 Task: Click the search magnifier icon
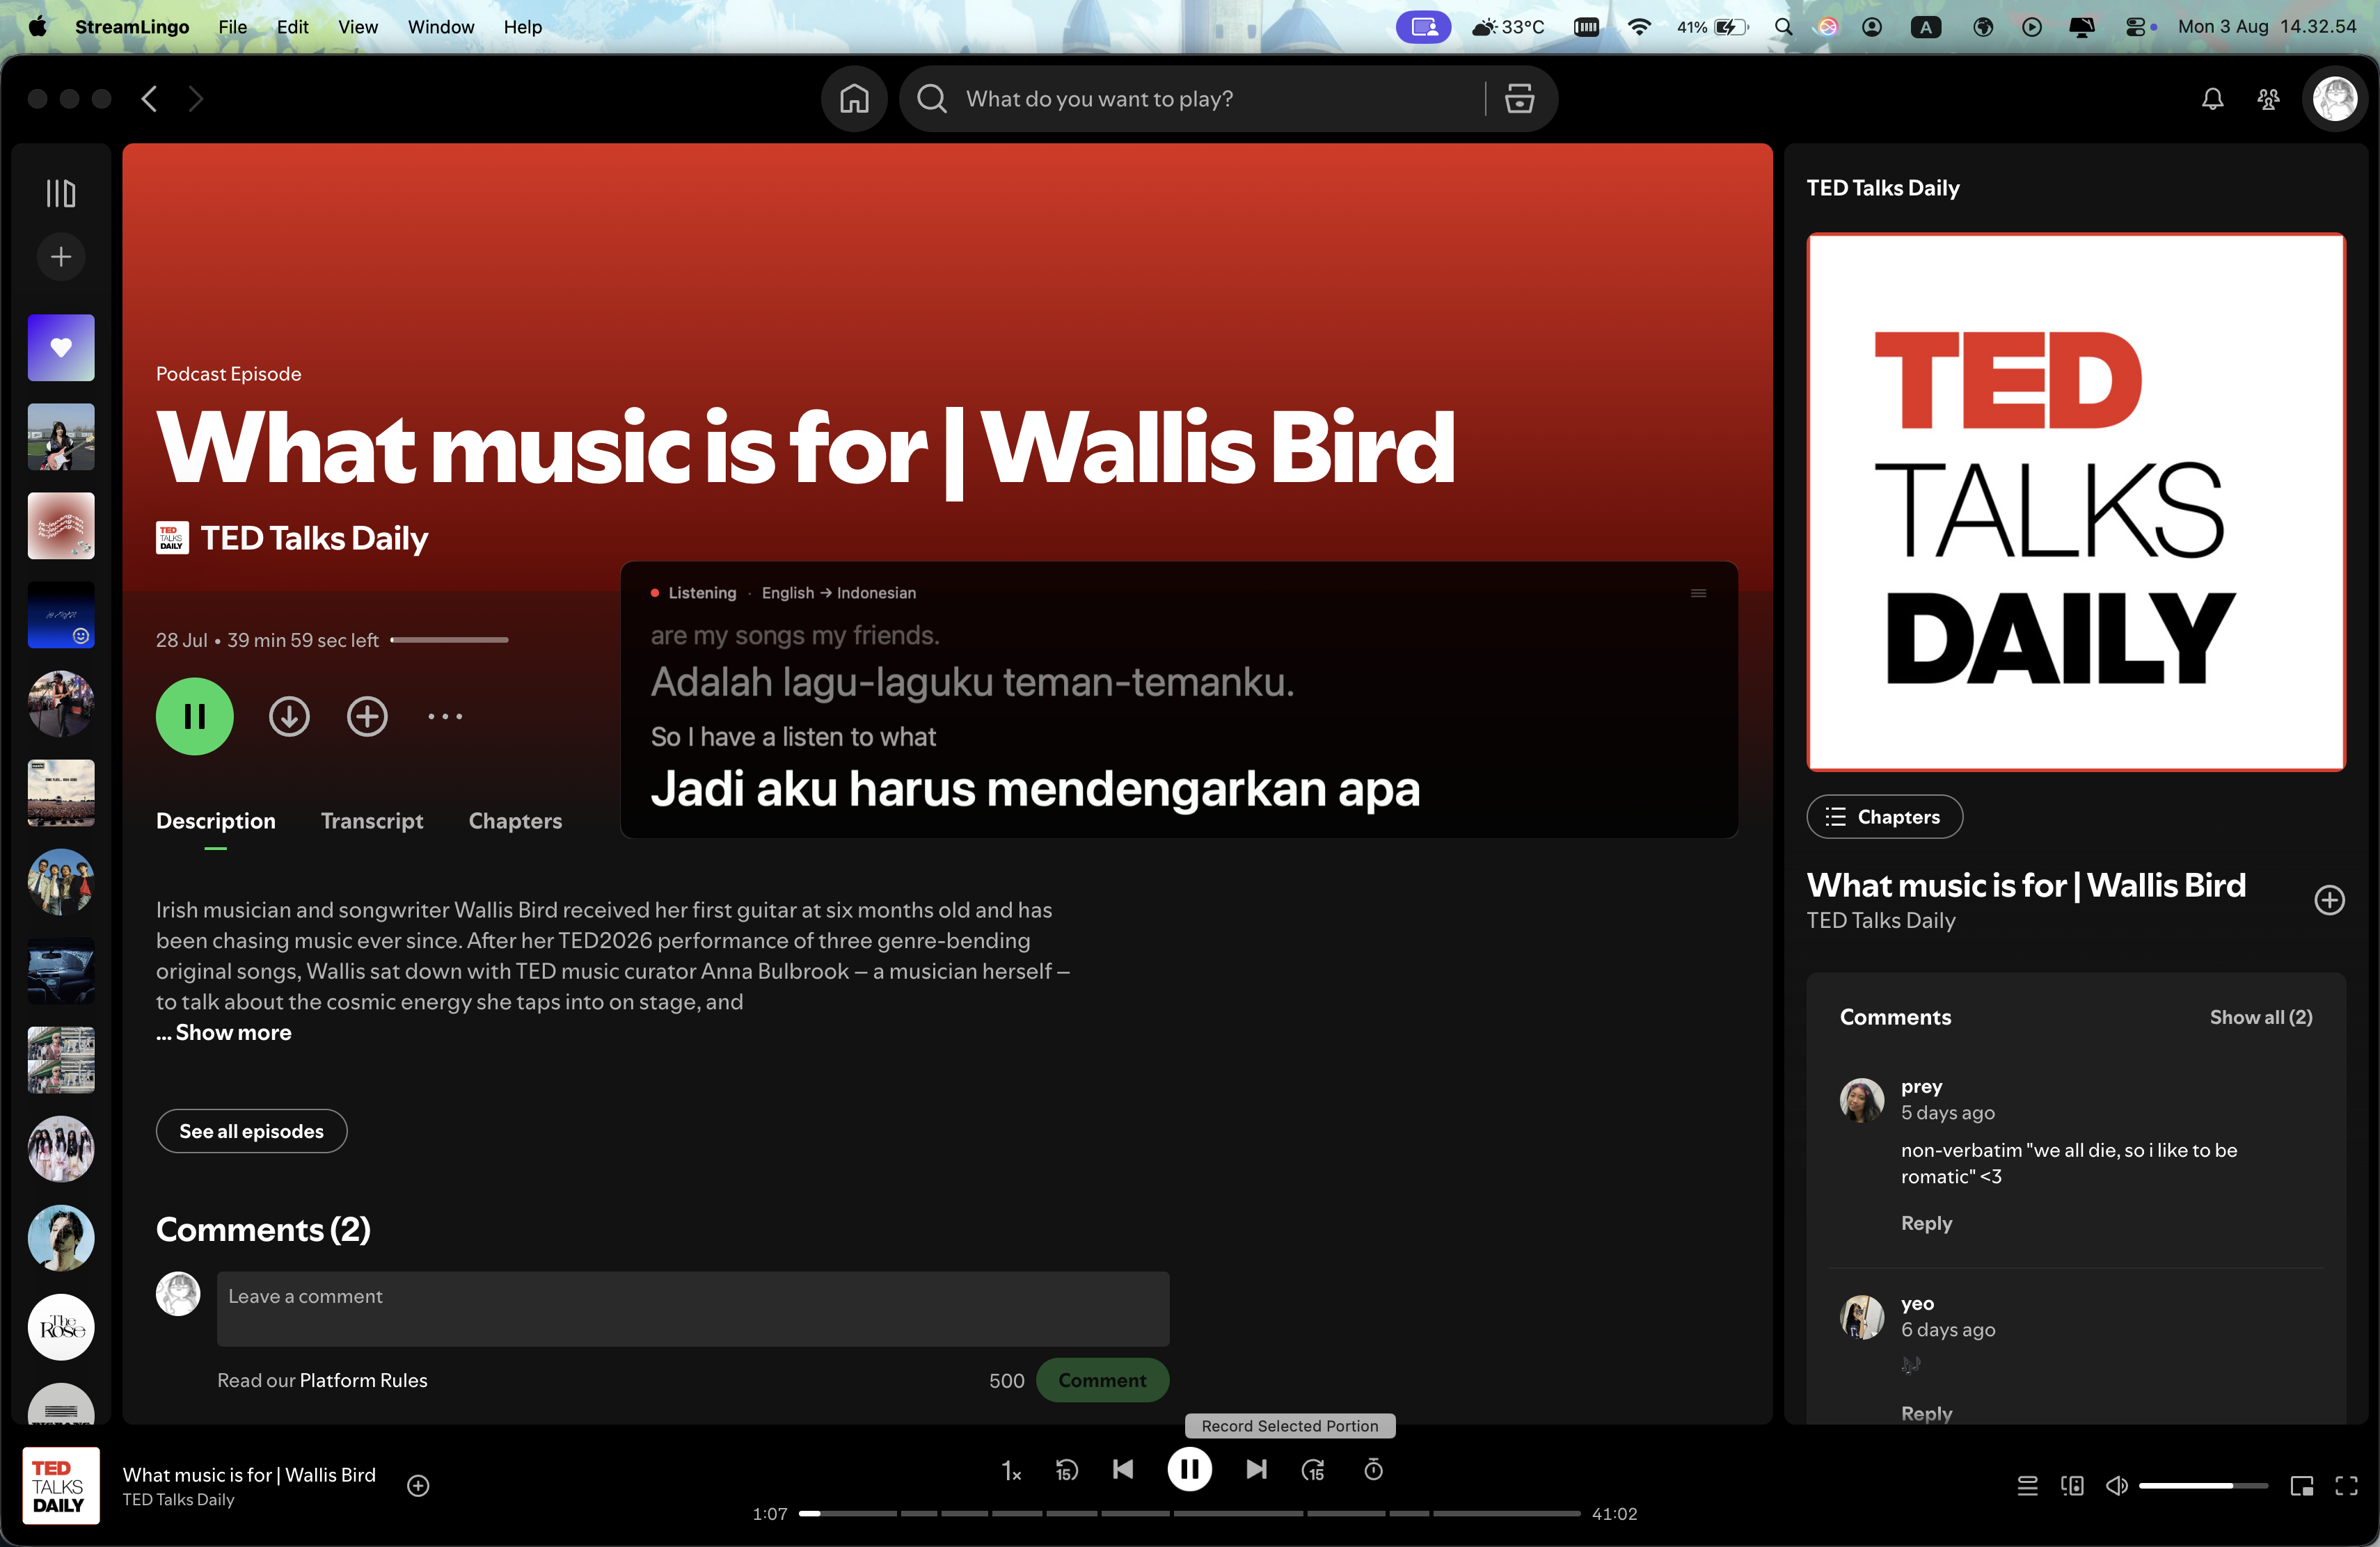tap(932, 99)
